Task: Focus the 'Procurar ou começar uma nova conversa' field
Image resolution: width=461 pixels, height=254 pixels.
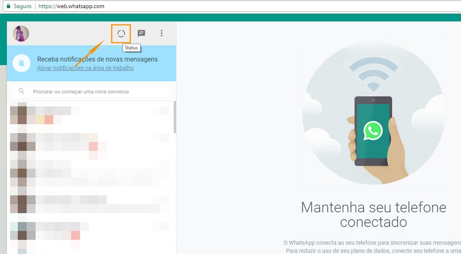Action: [x=90, y=91]
